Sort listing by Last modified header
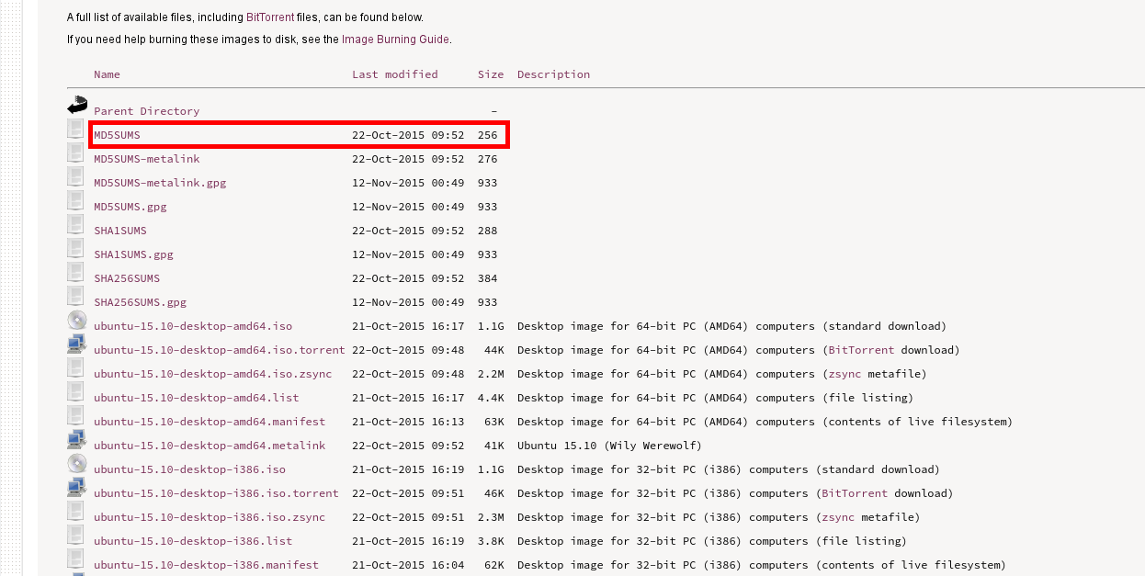This screenshot has width=1145, height=576. pyautogui.click(x=394, y=74)
